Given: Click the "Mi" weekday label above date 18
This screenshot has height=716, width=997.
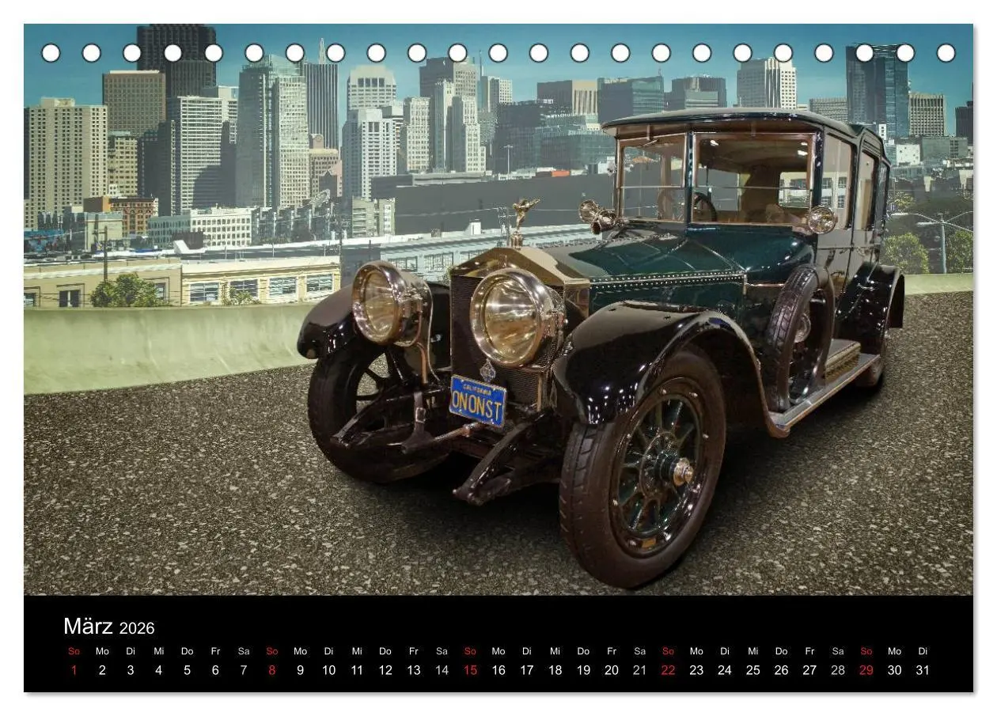Looking at the screenshot, I should [x=555, y=651].
